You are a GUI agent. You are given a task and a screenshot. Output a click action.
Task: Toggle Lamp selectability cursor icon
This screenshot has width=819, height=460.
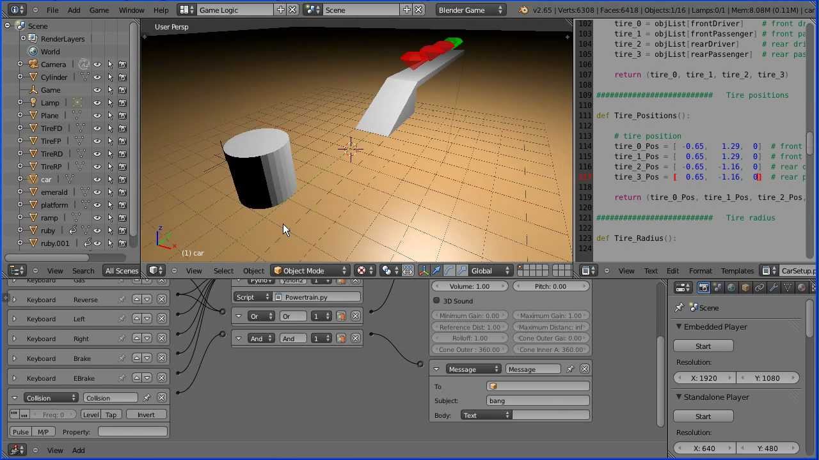[110, 102]
